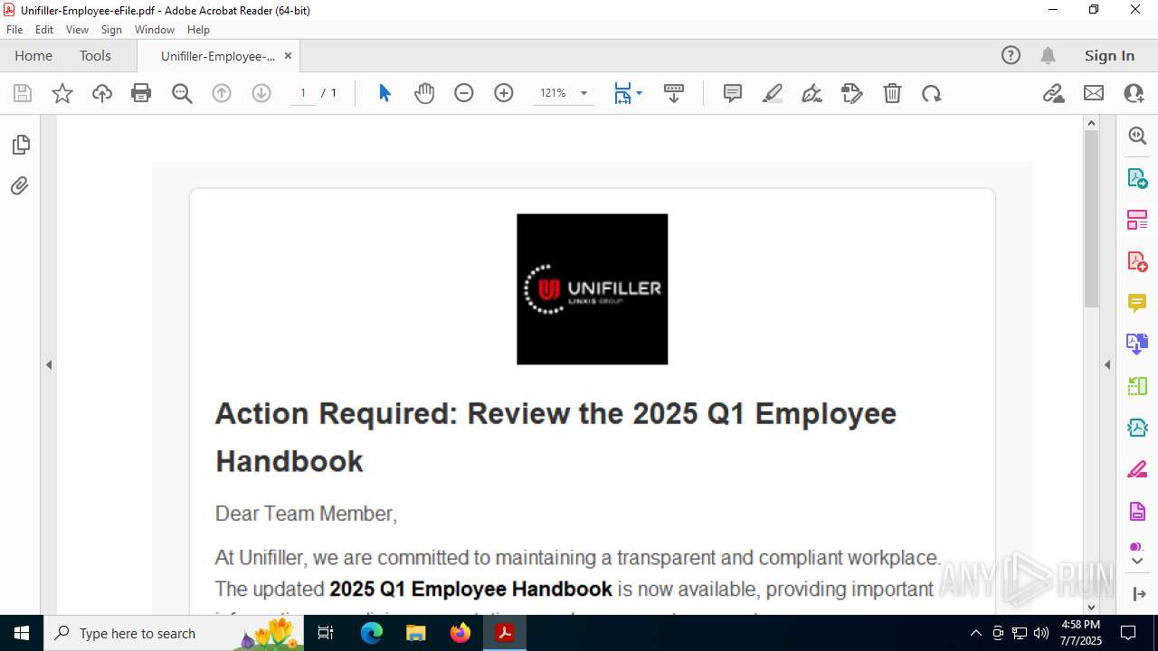Click the cloud upload icon
The image size is (1158, 651).
(x=102, y=93)
